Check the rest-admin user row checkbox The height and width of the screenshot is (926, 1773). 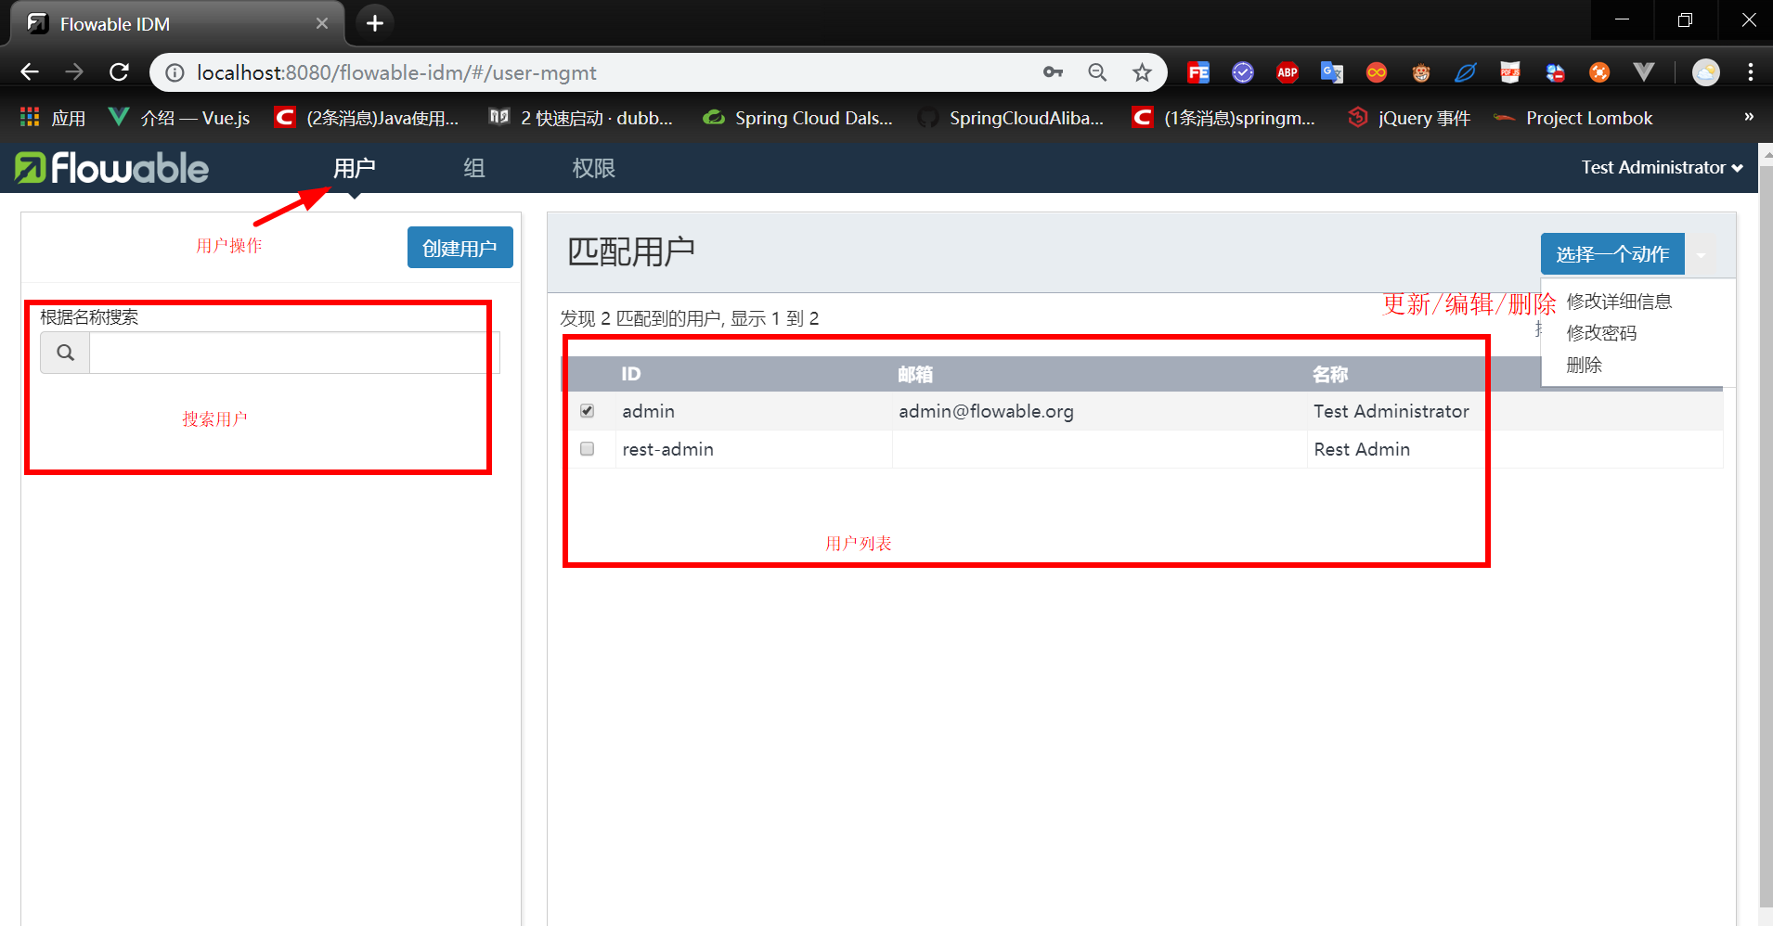587,449
